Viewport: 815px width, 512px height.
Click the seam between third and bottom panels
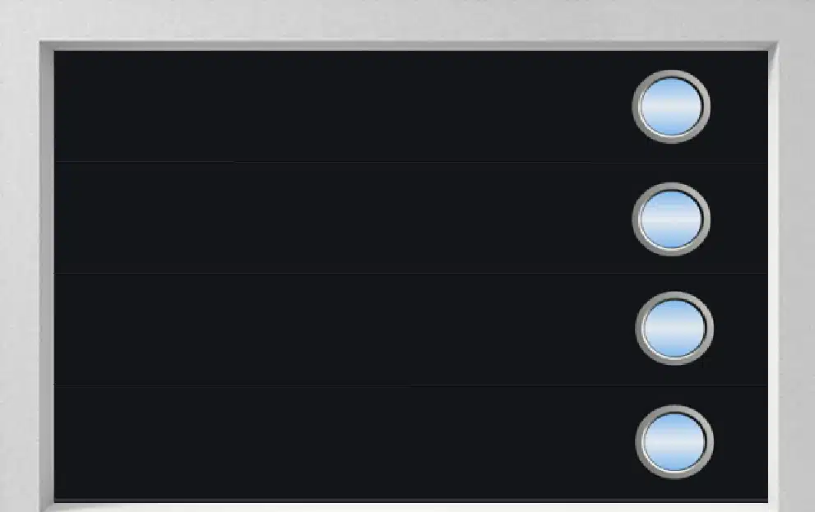(410, 385)
